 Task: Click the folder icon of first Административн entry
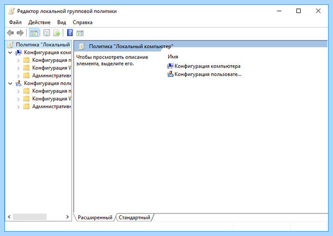(x=26, y=75)
